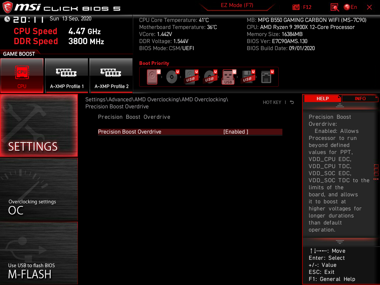Image resolution: width=380 pixels, height=285 pixels.
Task: Open the BIOS search magnifier icon
Action: (x=335, y=7)
